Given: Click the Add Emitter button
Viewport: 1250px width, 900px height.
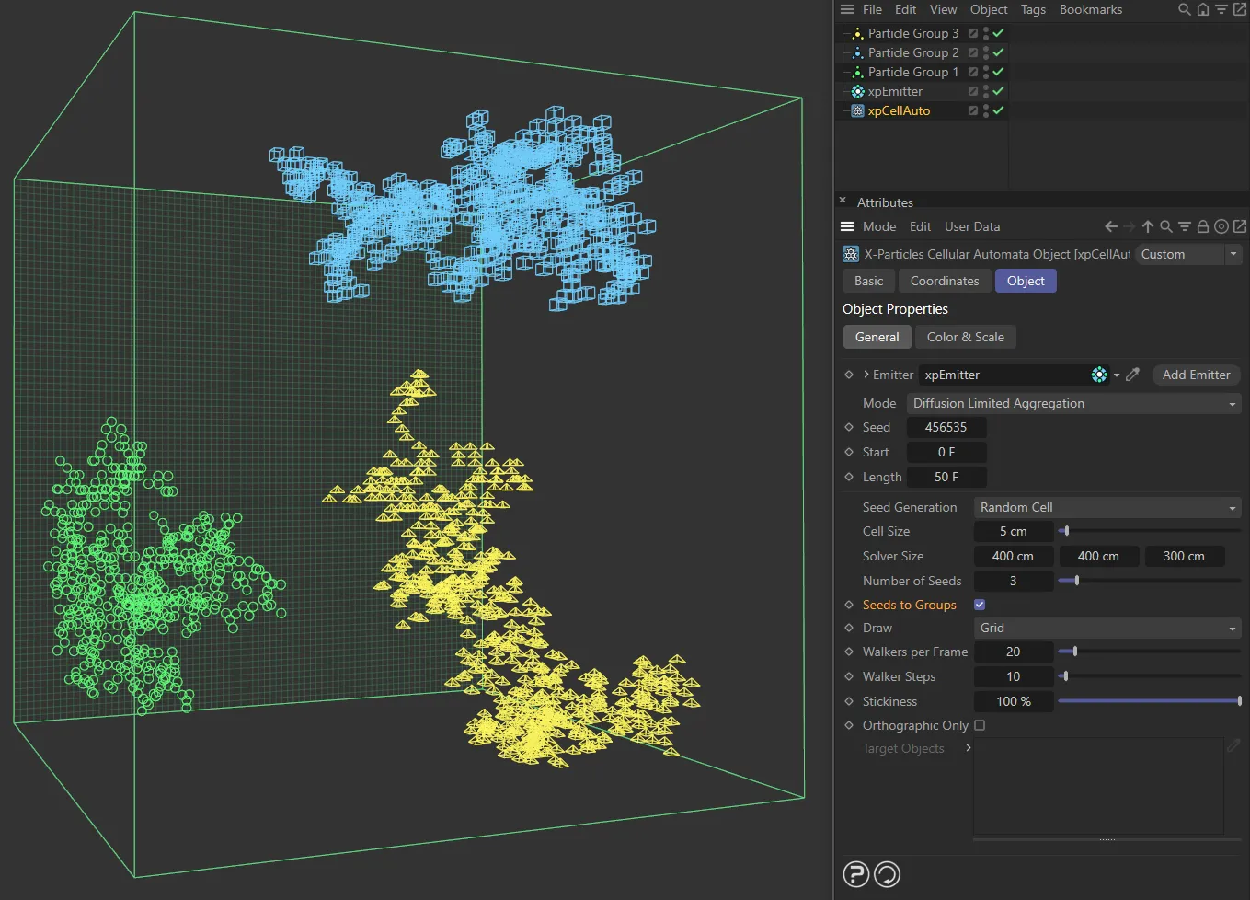Looking at the screenshot, I should point(1196,375).
